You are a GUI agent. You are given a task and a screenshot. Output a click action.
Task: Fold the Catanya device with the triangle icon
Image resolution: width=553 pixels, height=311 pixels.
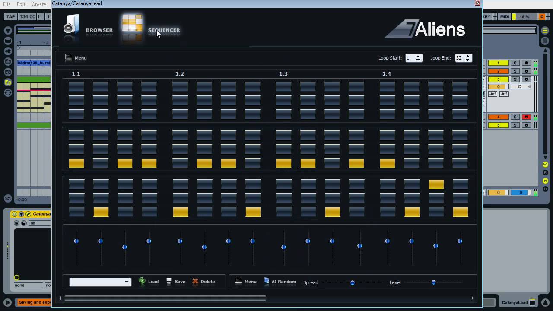click(21, 214)
